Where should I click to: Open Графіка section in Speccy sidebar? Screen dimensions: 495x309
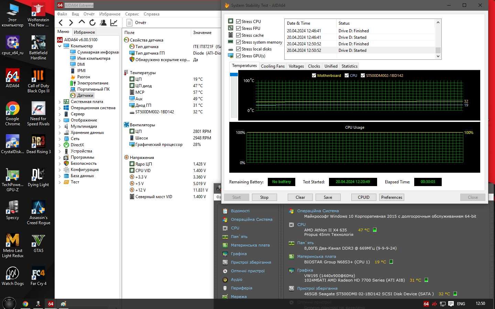239,254
